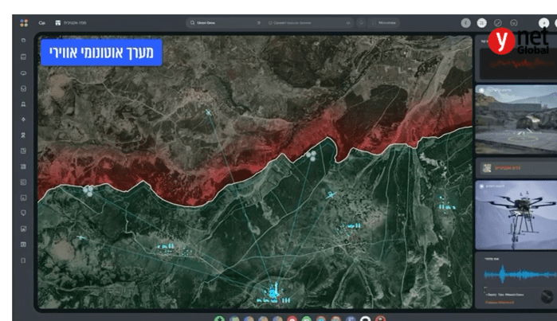Click the Hebrew blue banner title on the map
557x321 pixels.
pyautogui.click(x=100, y=53)
